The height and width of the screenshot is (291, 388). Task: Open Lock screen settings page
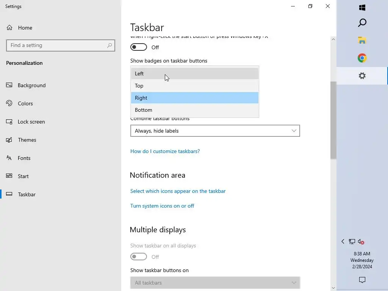31,122
